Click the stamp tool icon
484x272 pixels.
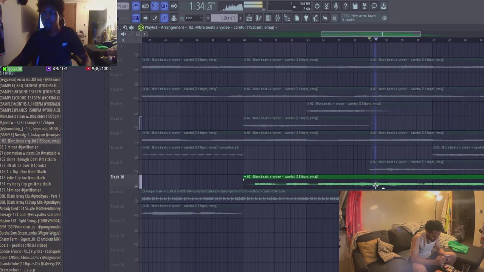point(174,18)
